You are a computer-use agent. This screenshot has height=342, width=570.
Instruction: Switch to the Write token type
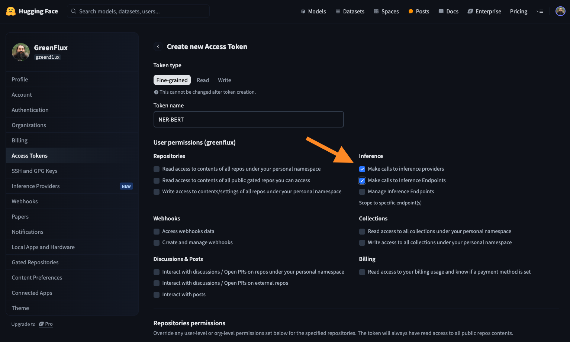click(224, 80)
